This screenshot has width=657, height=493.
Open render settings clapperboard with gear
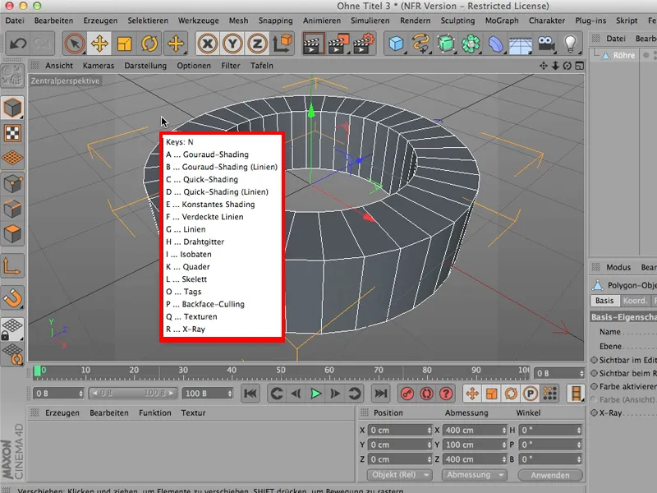pyautogui.click(x=364, y=44)
